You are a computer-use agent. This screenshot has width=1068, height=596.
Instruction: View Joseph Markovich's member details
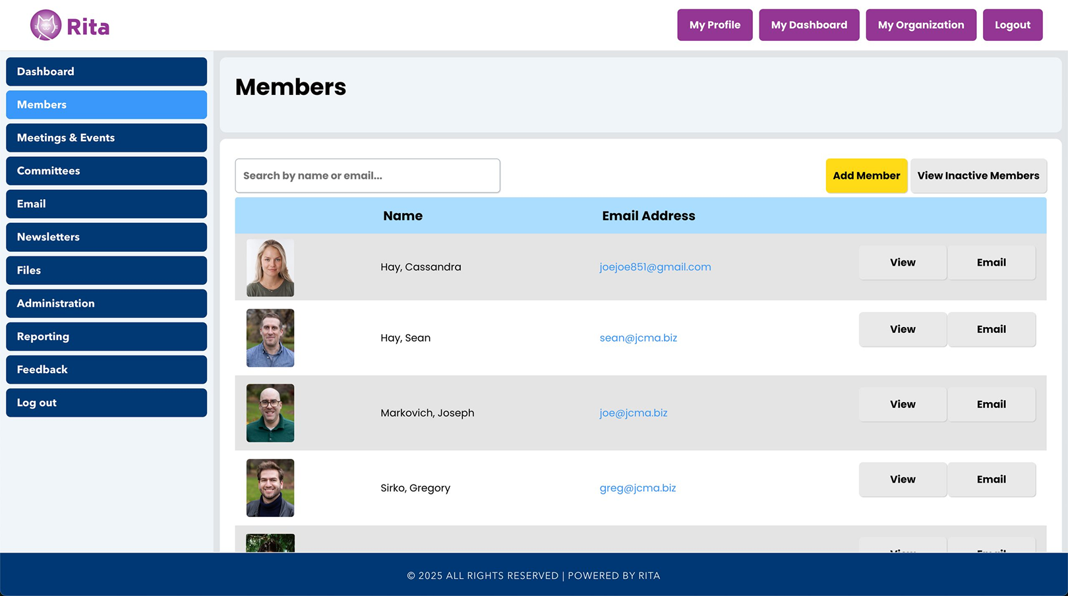click(x=902, y=405)
